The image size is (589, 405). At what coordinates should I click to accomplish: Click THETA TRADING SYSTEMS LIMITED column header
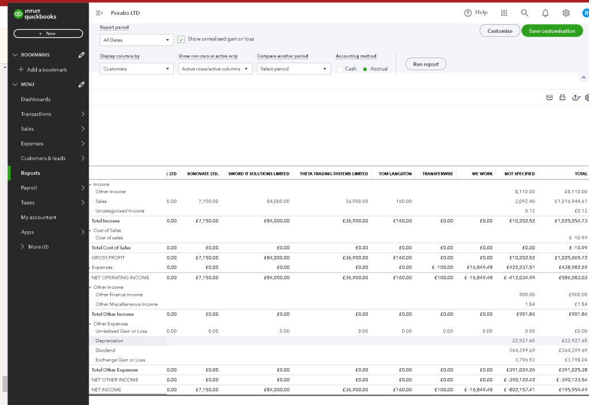(x=334, y=174)
